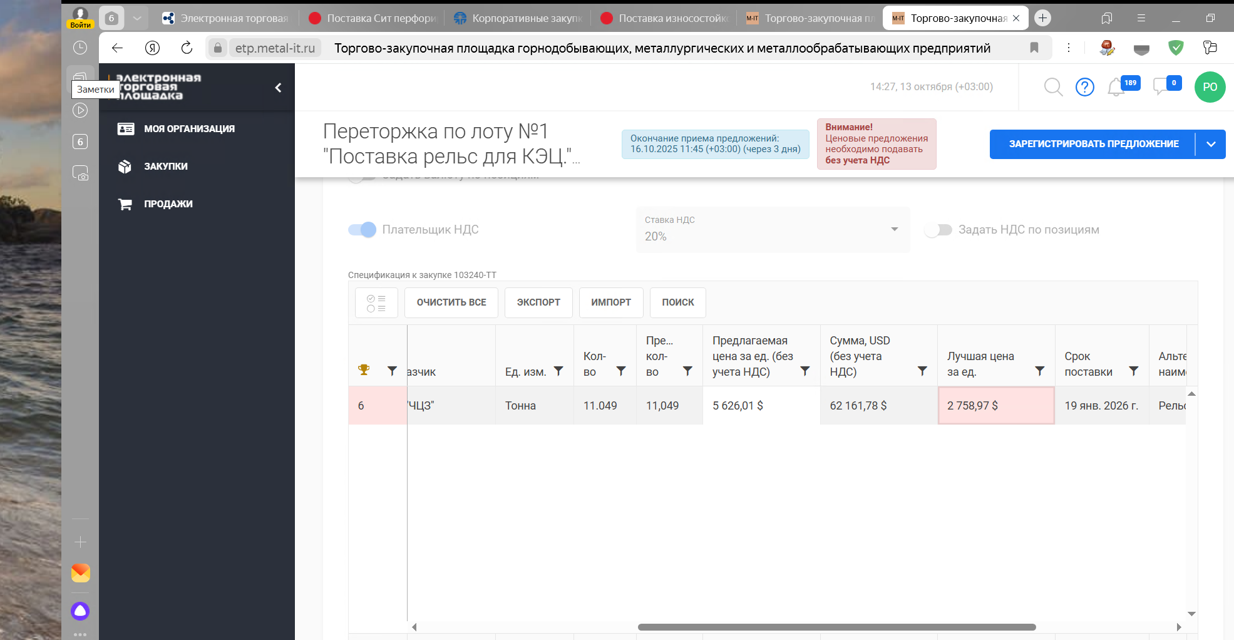
Task: Open the green shield protection extension
Action: pyautogui.click(x=1176, y=48)
